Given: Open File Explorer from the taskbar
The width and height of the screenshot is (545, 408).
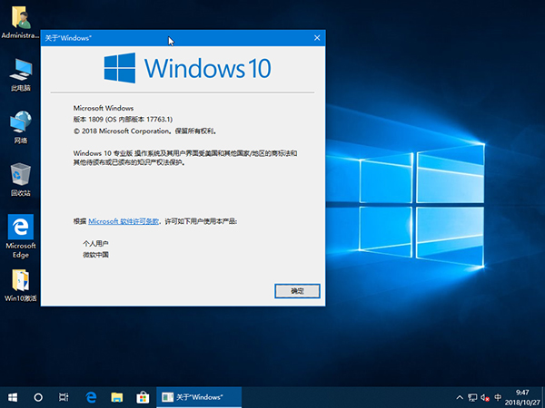Looking at the screenshot, I should (x=116, y=397).
